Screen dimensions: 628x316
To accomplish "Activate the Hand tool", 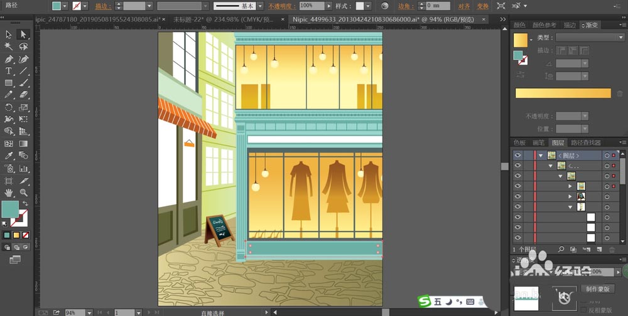I will (9, 192).
